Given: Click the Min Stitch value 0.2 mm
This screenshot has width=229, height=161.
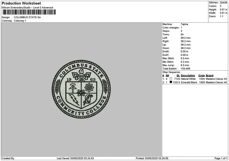Looking at the screenshot, I should (185, 62).
